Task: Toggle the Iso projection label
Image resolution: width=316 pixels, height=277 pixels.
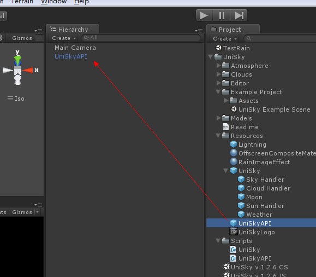Action: [16, 99]
